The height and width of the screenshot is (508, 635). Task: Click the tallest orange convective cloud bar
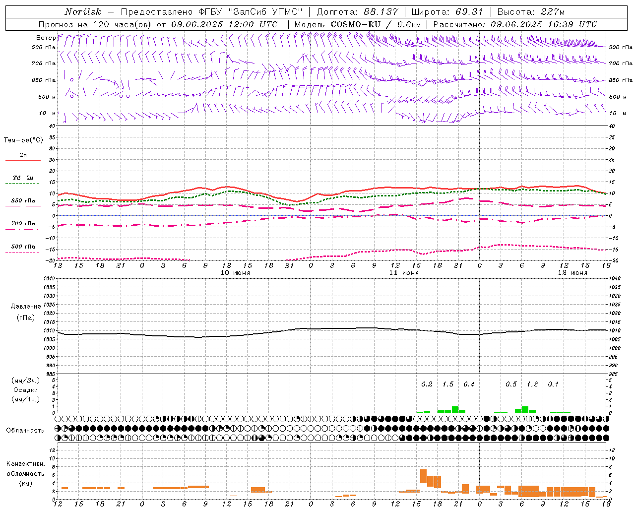(423, 476)
